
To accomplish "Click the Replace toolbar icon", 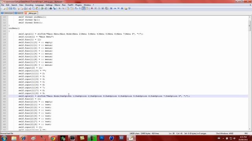I will click(x=54, y=8).
